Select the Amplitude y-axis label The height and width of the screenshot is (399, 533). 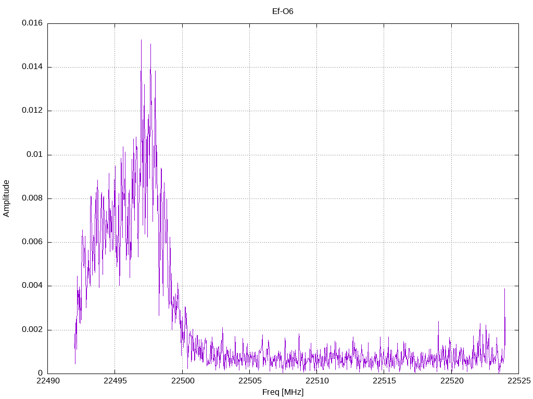[6, 198]
